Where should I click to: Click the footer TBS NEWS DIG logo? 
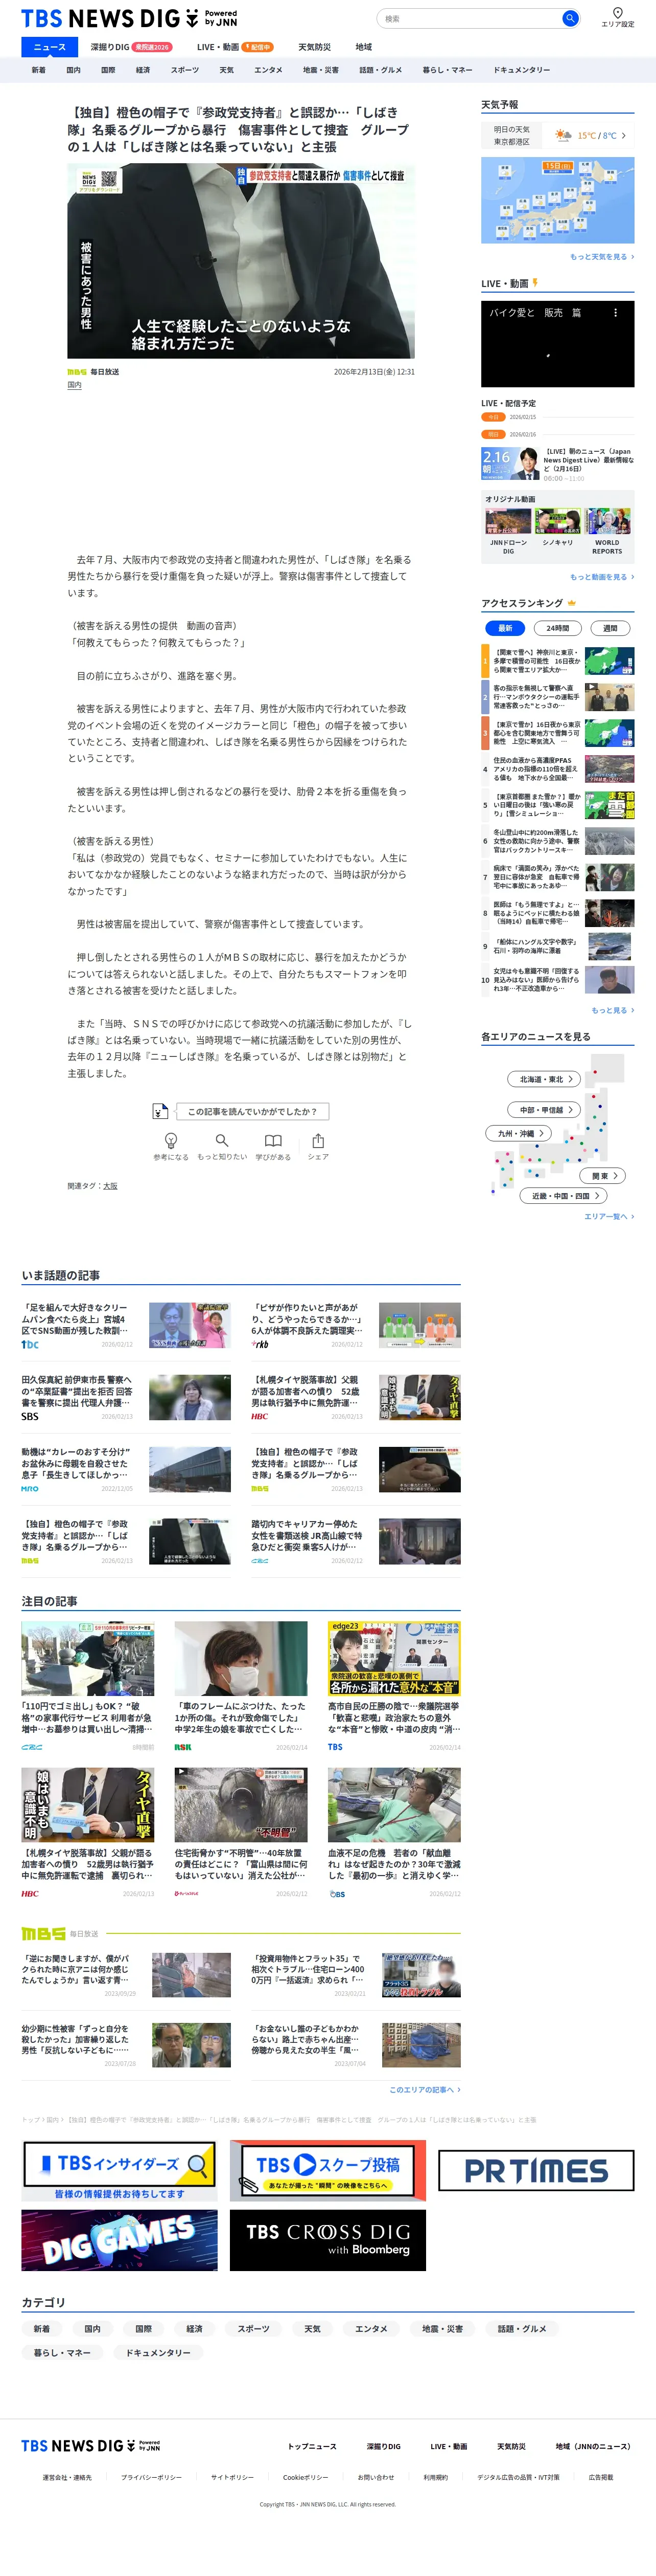point(90,2446)
